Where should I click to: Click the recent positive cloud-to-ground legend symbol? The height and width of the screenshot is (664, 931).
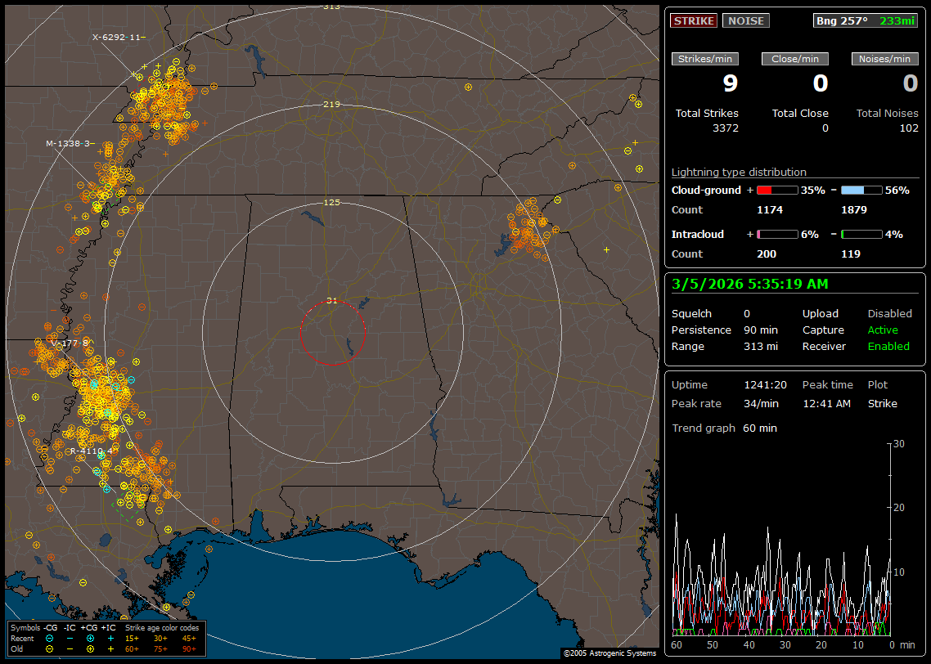pos(90,638)
